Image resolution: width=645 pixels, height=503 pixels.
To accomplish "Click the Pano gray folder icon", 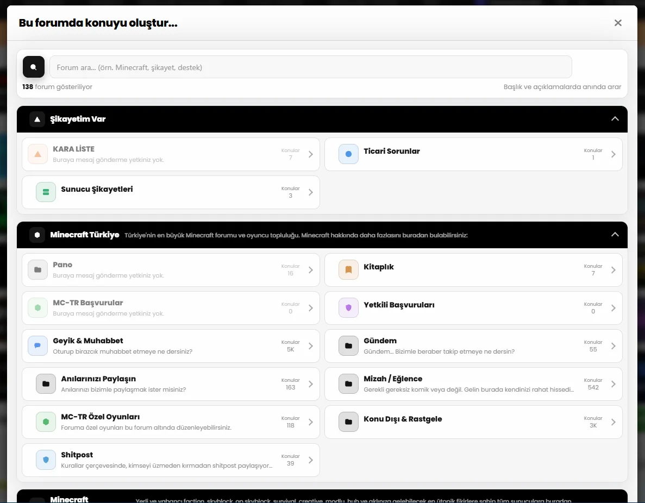I will [38, 270].
